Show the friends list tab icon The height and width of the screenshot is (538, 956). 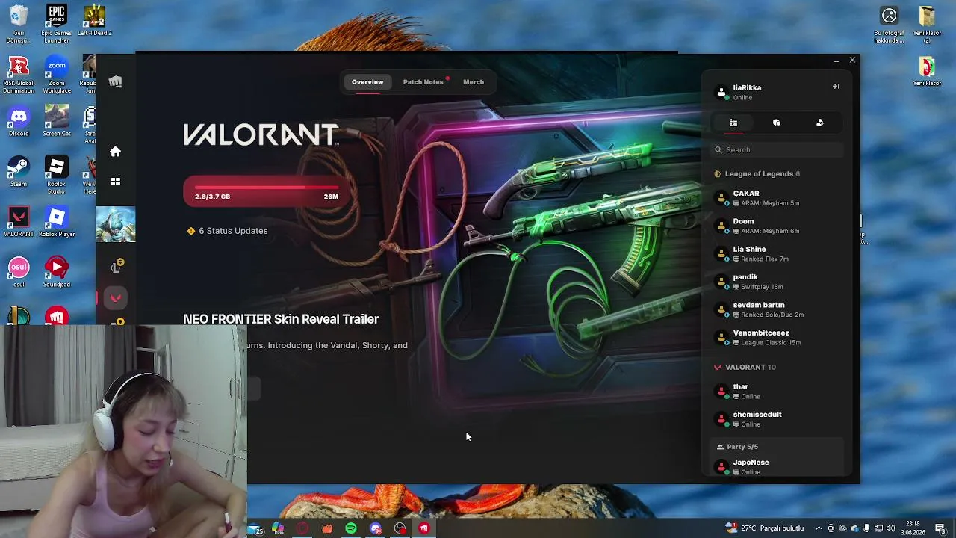[x=733, y=123]
